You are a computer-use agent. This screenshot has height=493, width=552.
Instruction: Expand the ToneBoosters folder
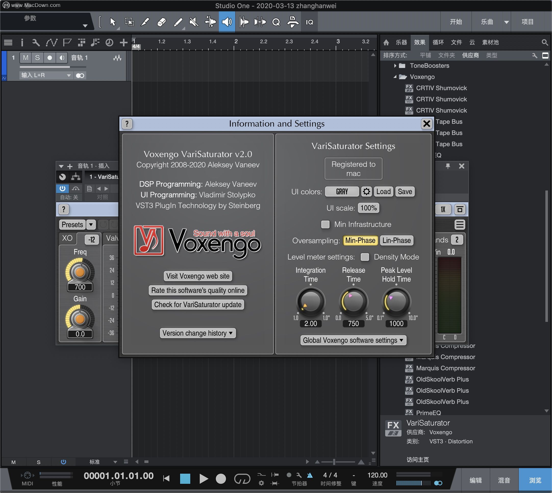pyautogui.click(x=395, y=66)
